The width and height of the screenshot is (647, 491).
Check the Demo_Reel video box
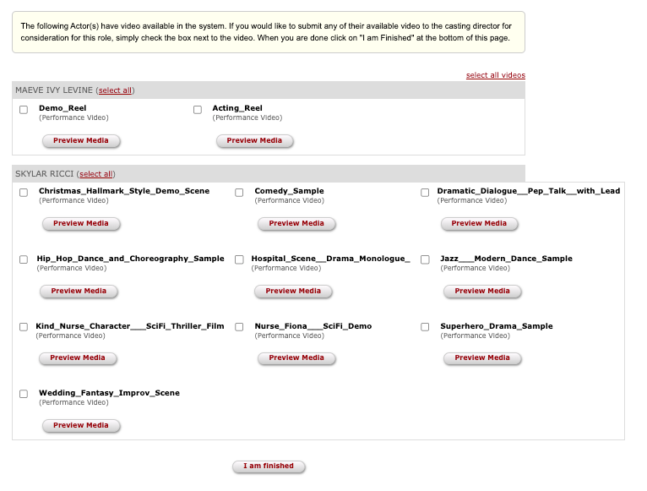pos(24,110)
